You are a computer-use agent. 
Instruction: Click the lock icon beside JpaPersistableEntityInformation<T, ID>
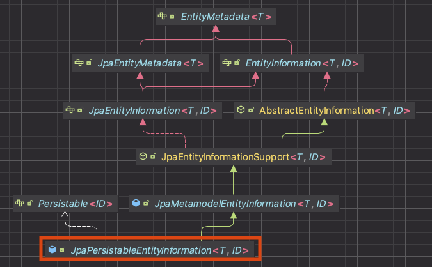tap(62, 250)
